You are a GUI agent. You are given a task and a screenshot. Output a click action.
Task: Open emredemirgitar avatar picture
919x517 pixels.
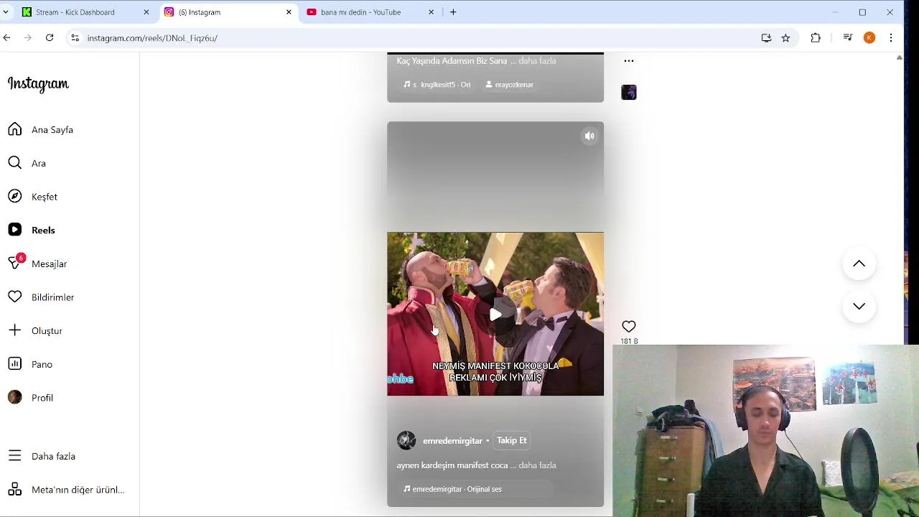pyautogui.click(x=406, y=441)
